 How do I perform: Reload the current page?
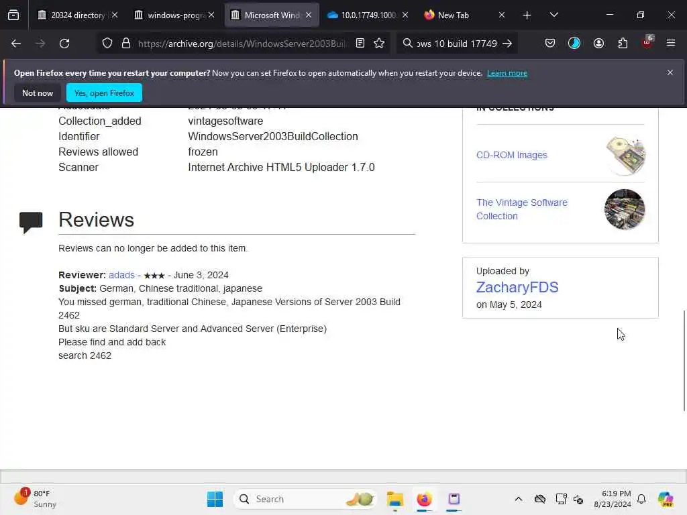tap(64, 44)
